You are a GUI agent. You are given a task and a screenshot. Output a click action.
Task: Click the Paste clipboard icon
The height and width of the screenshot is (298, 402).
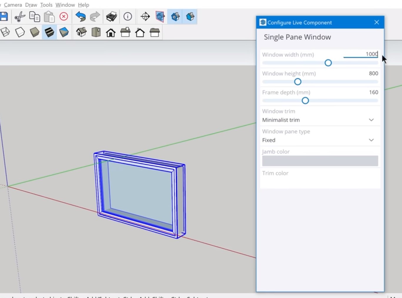tap(49, 16)
